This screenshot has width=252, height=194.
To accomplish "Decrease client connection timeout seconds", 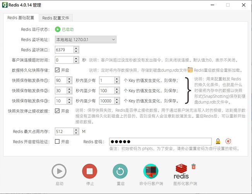I will pos(76,62).
